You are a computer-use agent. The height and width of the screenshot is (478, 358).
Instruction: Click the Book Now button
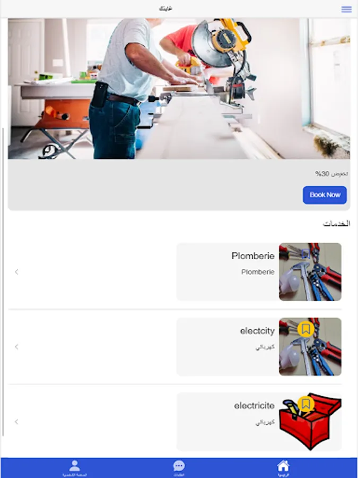325,195
